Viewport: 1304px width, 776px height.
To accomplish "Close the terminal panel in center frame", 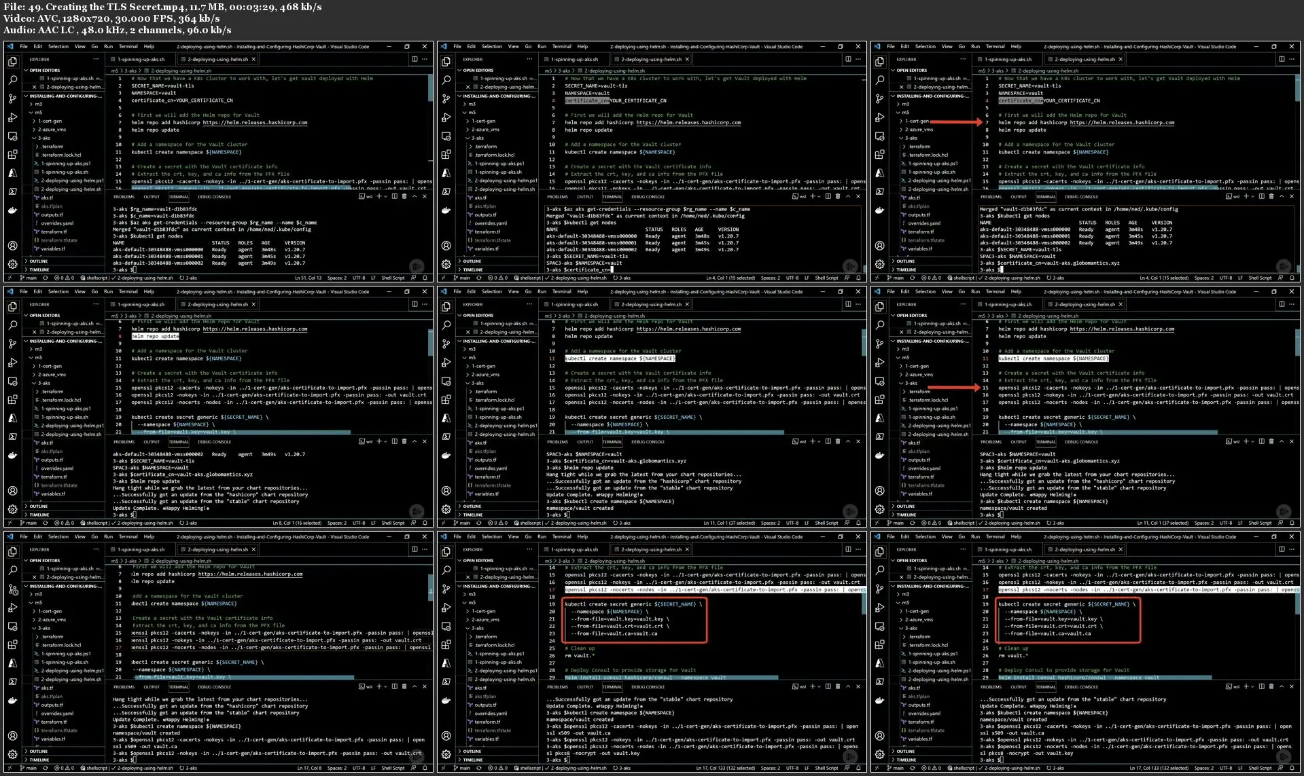I will [x=858, y=441].
